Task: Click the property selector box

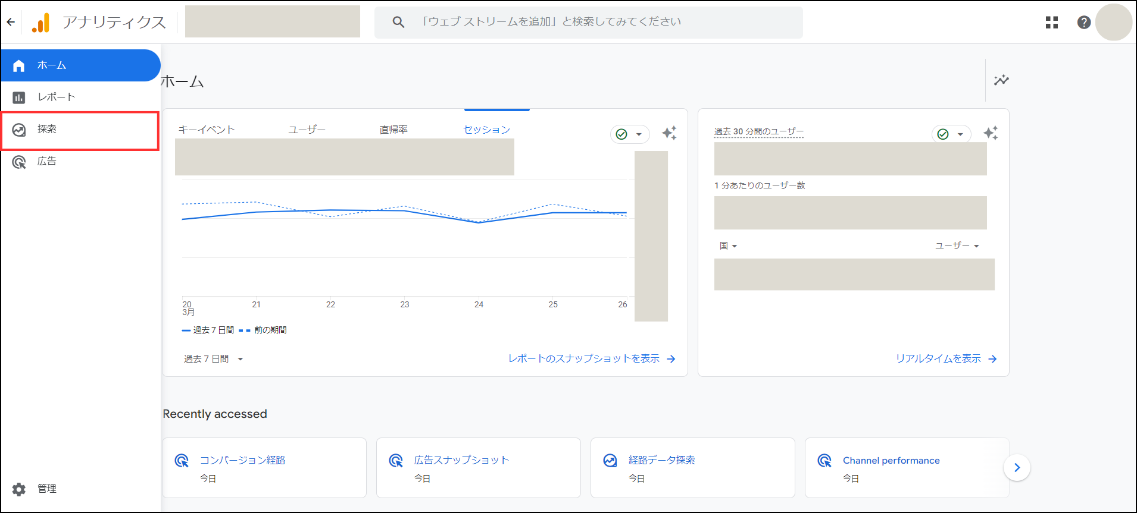Action: point(273,21)
